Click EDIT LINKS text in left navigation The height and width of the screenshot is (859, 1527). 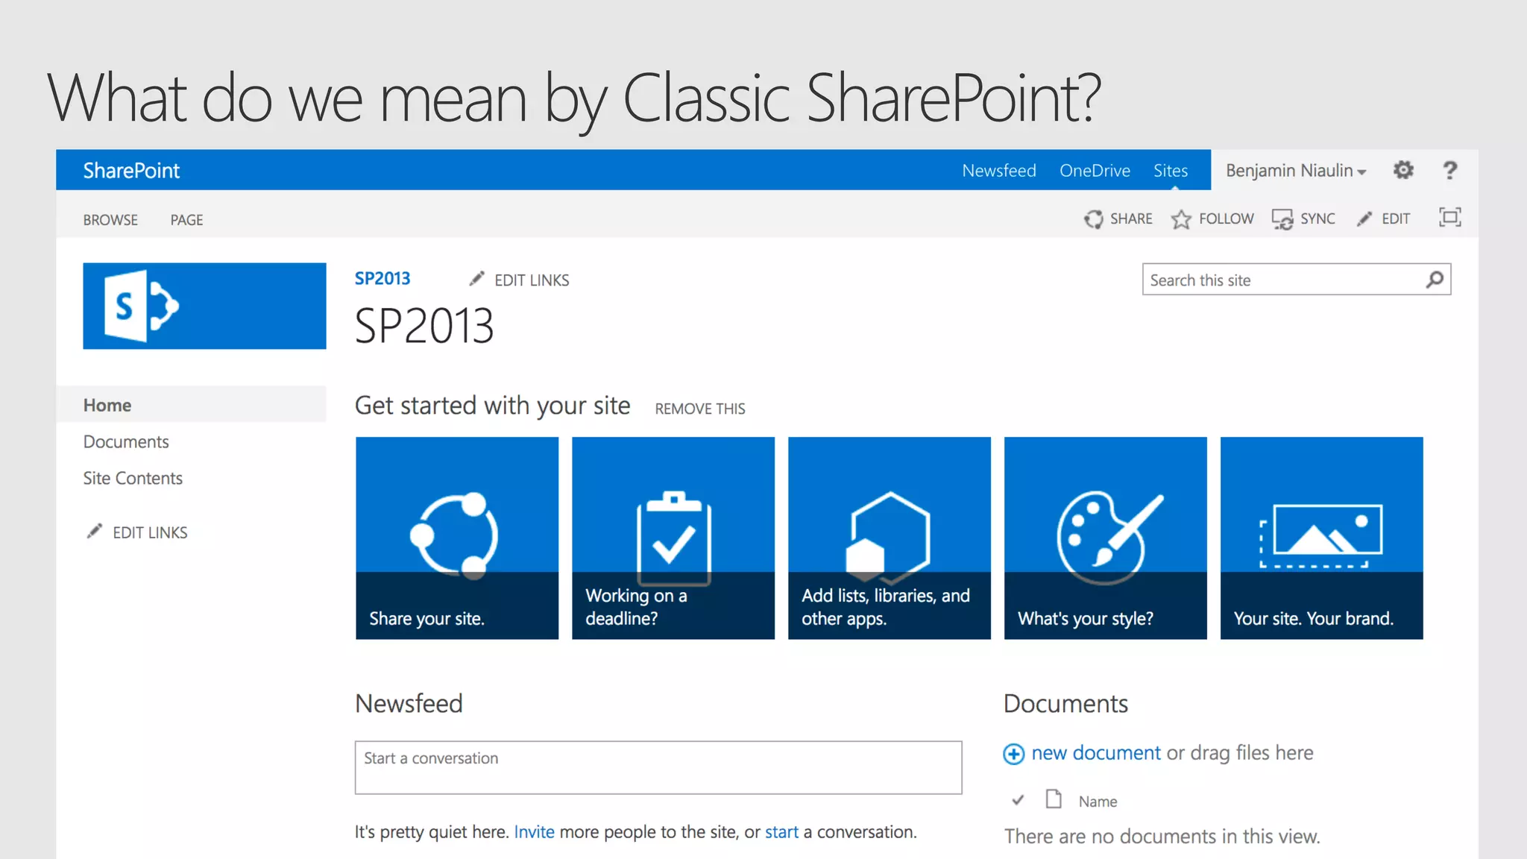click(150, 532)
